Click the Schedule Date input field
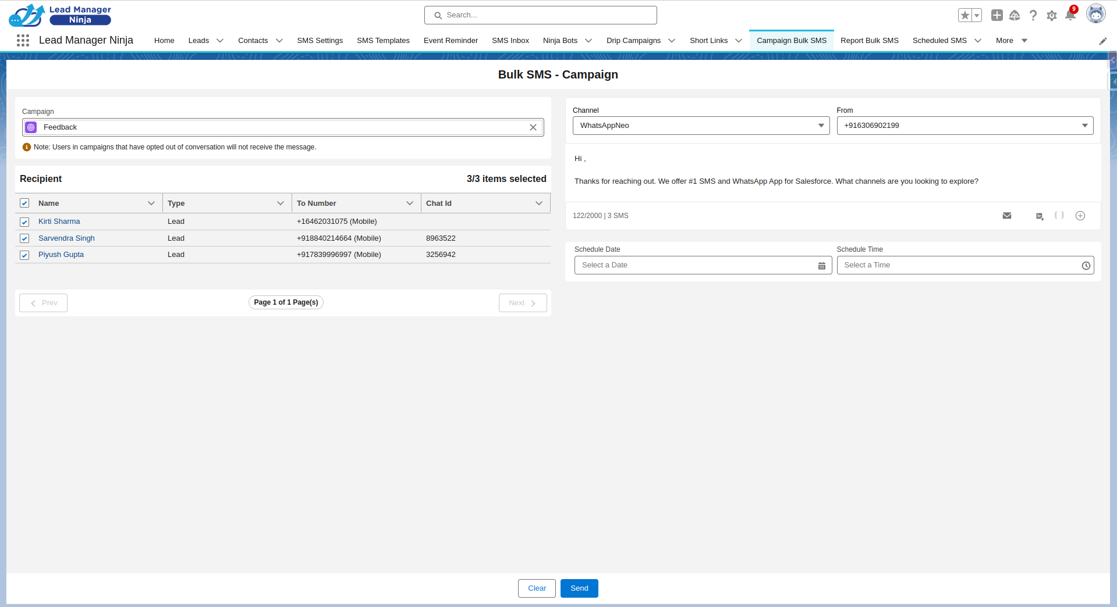 [703, 265]
